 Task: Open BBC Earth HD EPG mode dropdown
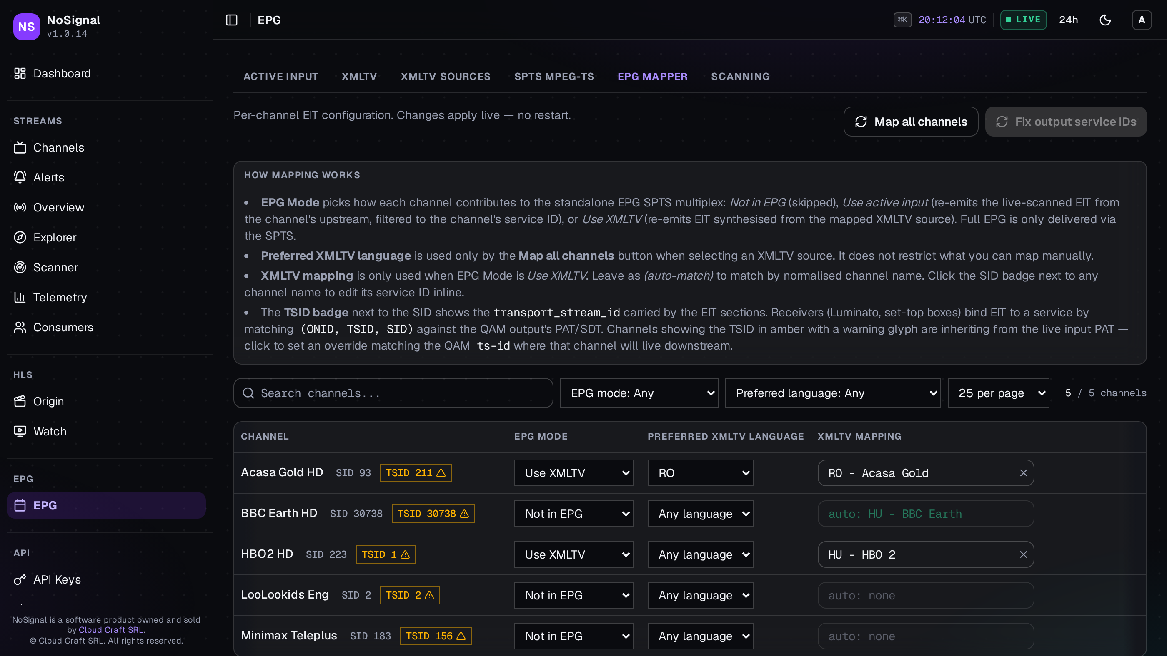click(573, 514)
